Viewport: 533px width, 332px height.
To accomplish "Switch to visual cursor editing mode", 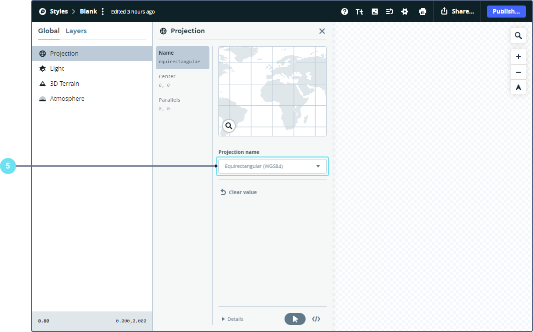I will click(295, 319).
